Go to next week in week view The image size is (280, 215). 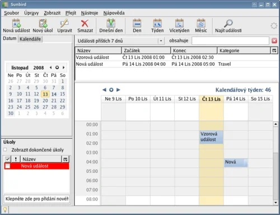(118, 90)
